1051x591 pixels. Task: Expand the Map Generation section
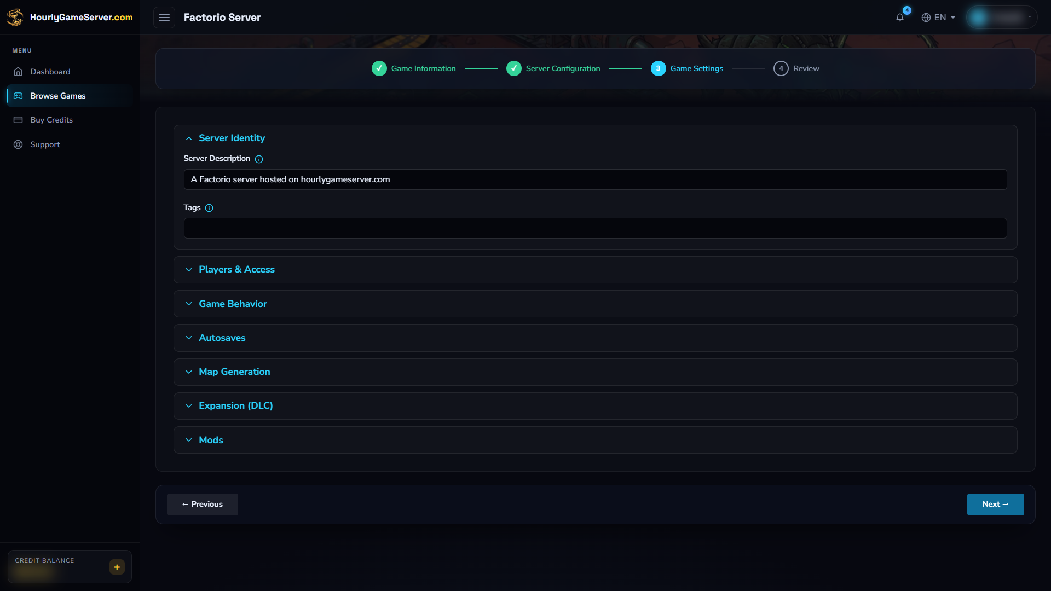click(595, 372)
